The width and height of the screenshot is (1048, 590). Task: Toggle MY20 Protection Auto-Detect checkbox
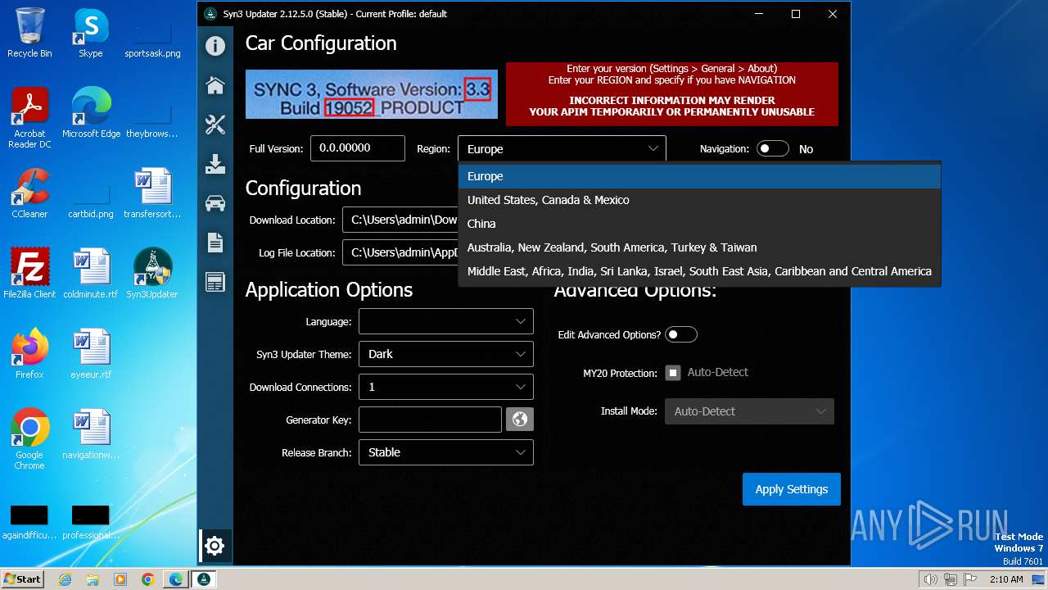point(673,373)
